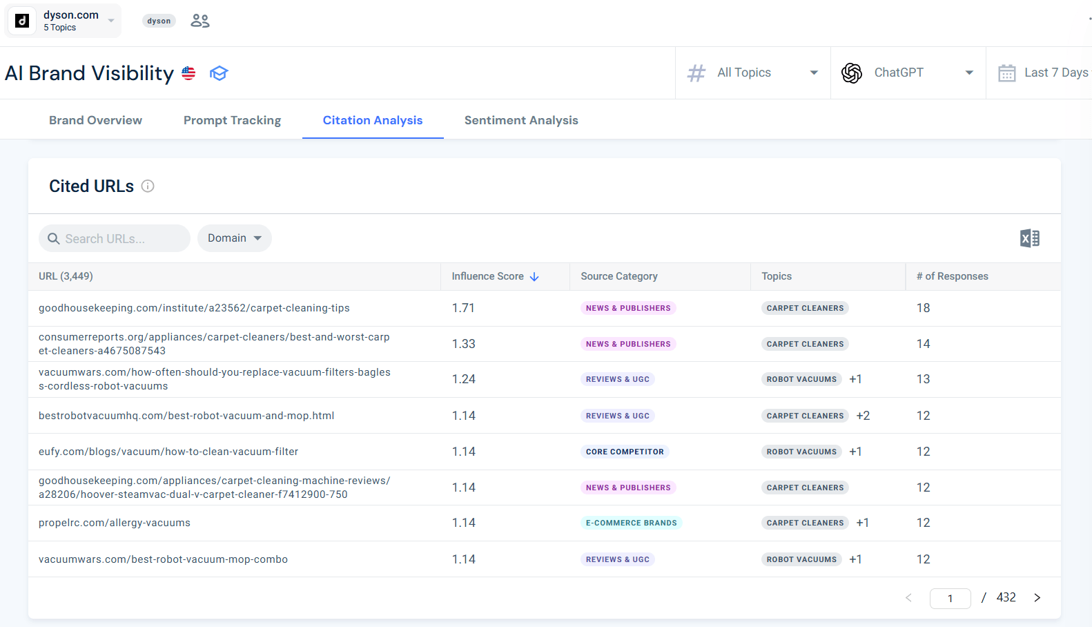Go to previous page arrow

click(908, 598)
